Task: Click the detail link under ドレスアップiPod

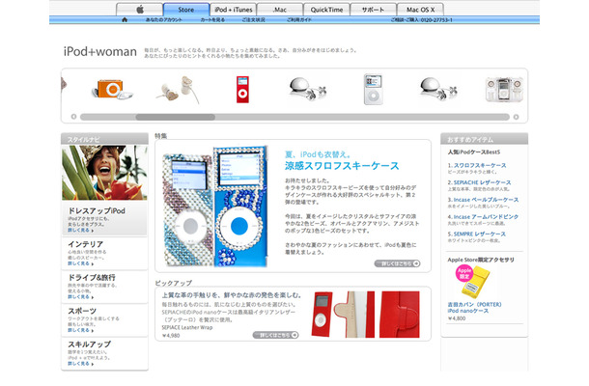Action: point(80,231)
